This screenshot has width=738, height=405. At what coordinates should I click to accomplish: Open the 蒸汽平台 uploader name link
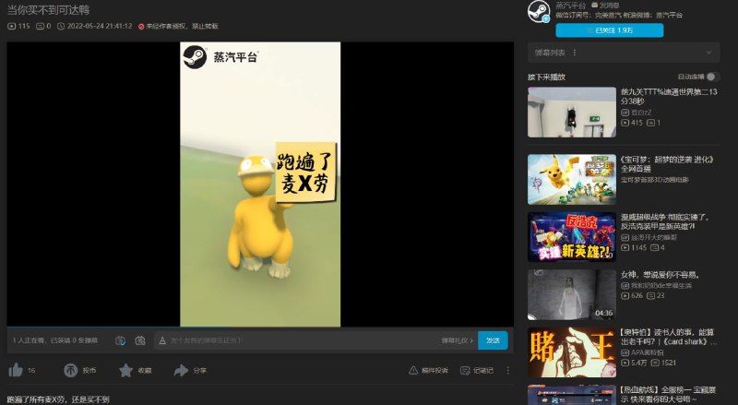[570, 6]
